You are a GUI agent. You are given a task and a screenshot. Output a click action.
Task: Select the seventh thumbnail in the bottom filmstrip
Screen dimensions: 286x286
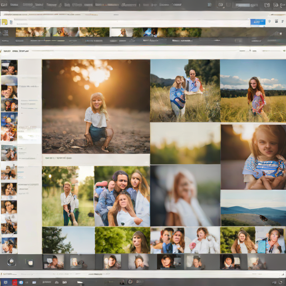(230, 262)
